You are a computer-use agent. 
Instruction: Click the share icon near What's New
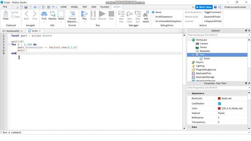(x=220, y=7)
